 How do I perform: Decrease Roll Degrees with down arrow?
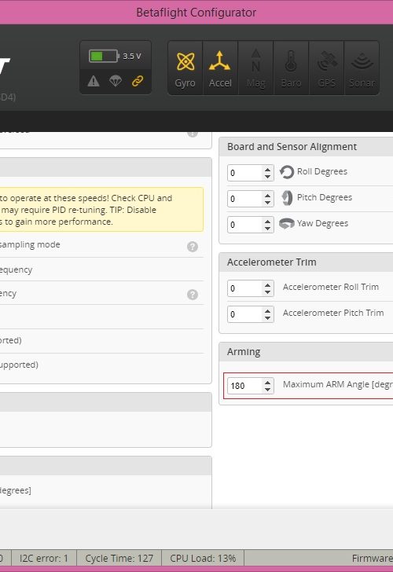(x=267, y=177)
